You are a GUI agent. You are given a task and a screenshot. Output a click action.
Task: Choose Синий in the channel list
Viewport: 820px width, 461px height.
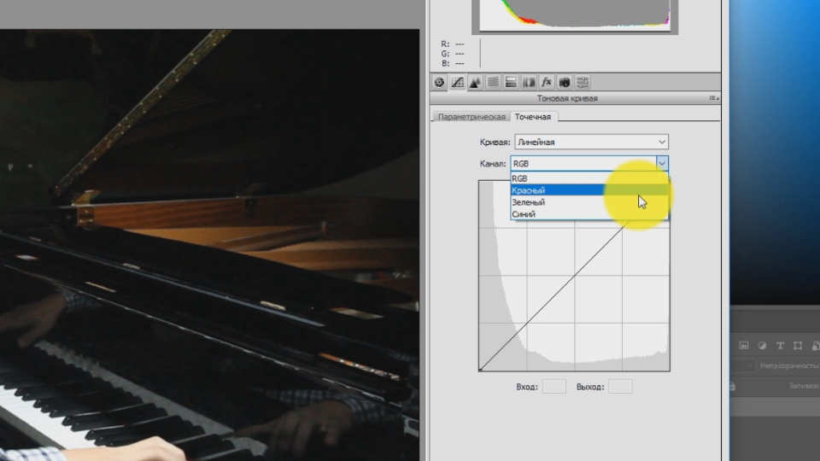(x=589, y=214)
